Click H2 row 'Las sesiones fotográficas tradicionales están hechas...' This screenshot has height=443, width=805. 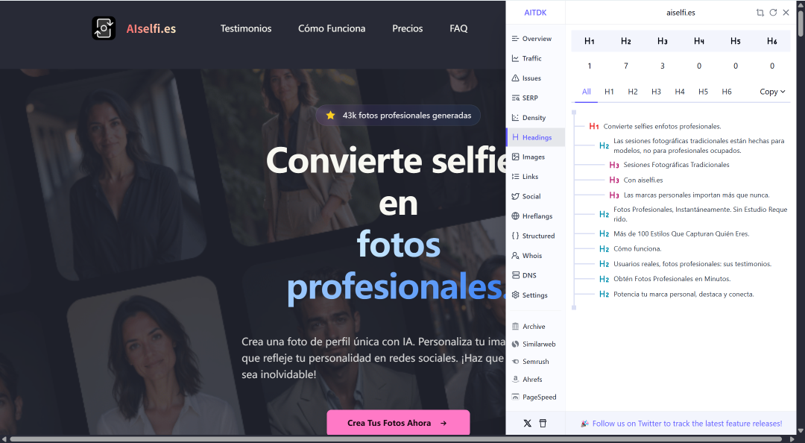coord(698,145)
